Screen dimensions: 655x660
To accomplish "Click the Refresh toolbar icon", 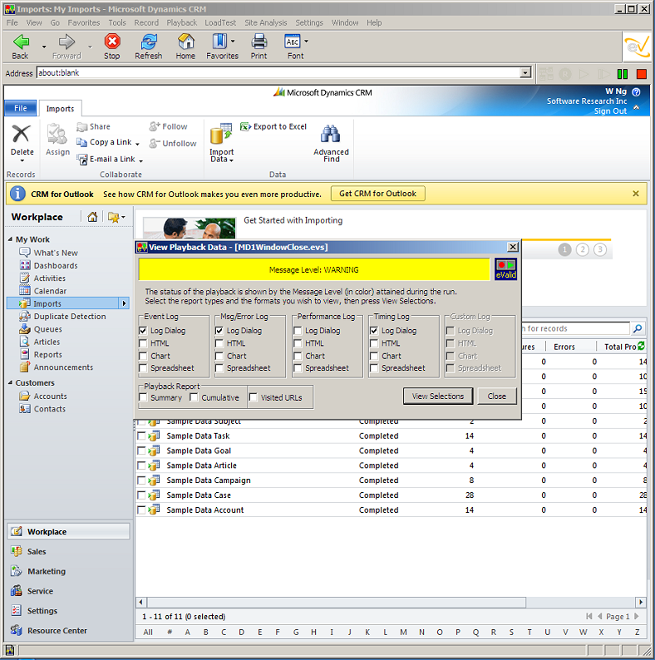I will click(149, 42).
